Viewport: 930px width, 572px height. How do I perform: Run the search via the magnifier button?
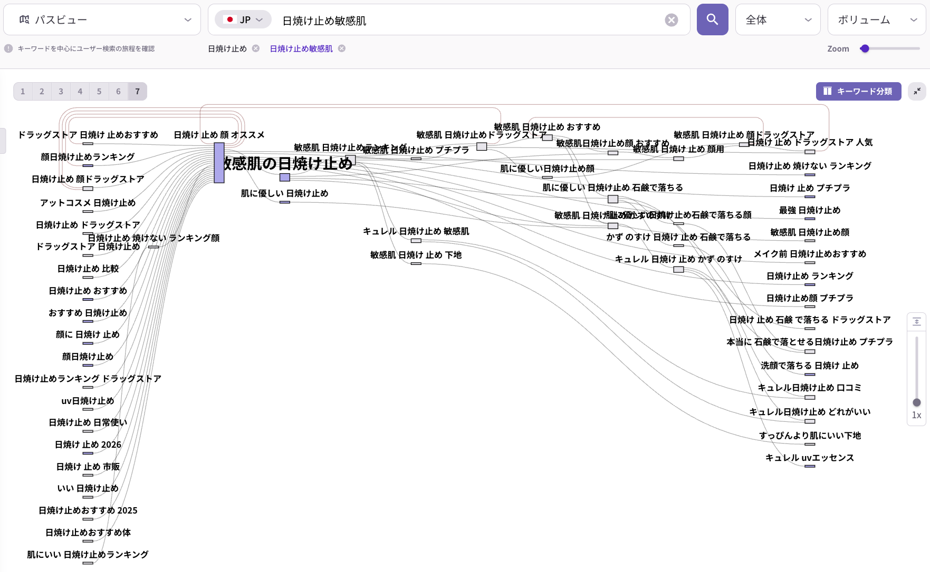pyautogui.click(x=712, y=19)
